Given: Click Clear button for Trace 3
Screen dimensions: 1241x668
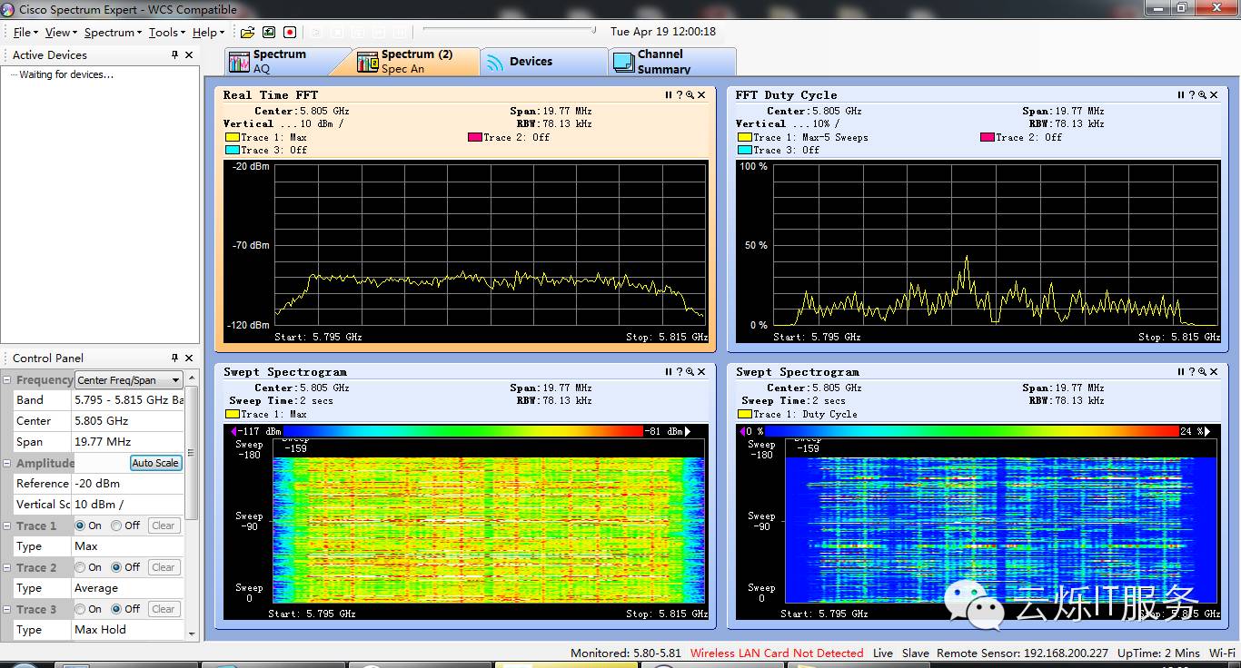Looking at the screenshot, I should [164, 609].
